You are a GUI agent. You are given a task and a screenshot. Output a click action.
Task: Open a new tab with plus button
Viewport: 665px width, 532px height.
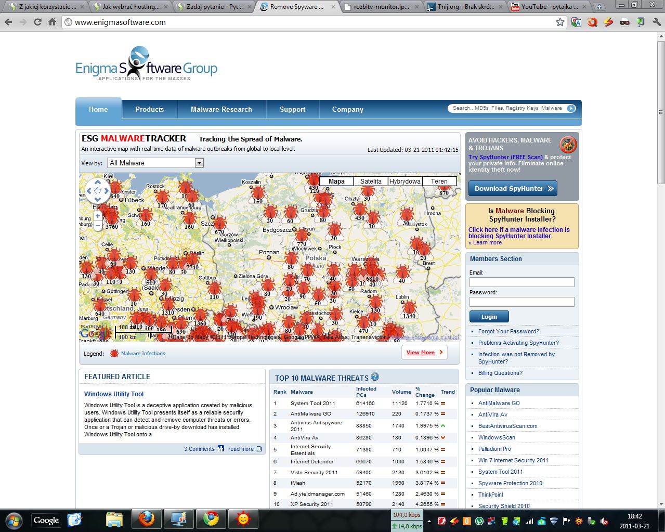pos(599,7)
